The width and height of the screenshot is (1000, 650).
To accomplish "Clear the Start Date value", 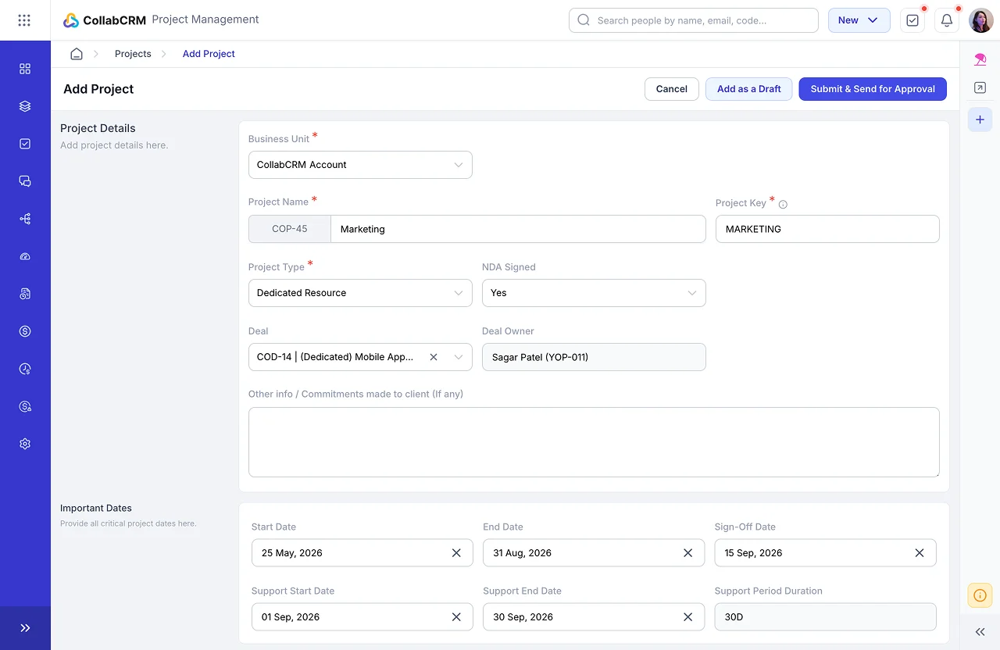I will 456,552.
